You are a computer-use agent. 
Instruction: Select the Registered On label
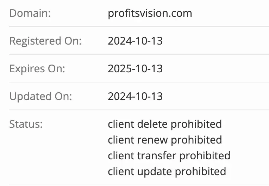pyautogui.click(x=45, y=41)
